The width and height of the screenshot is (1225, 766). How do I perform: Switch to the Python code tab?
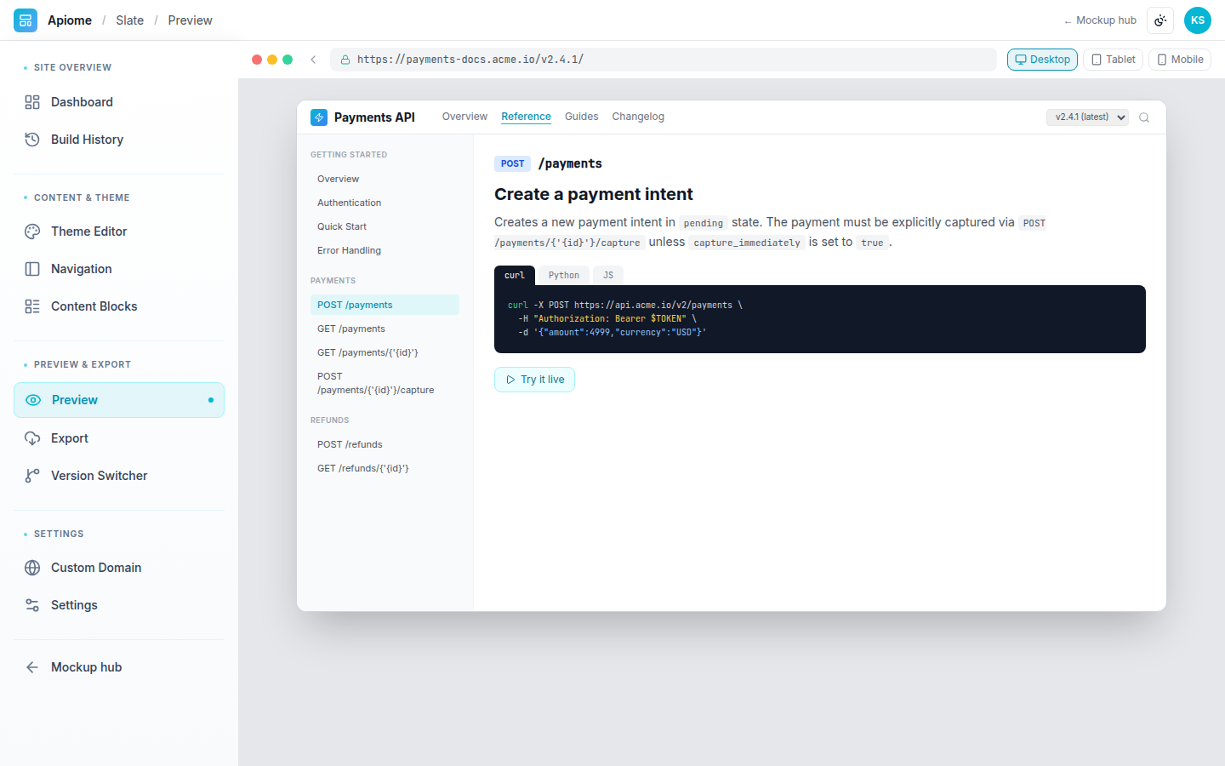click(564, 276)
